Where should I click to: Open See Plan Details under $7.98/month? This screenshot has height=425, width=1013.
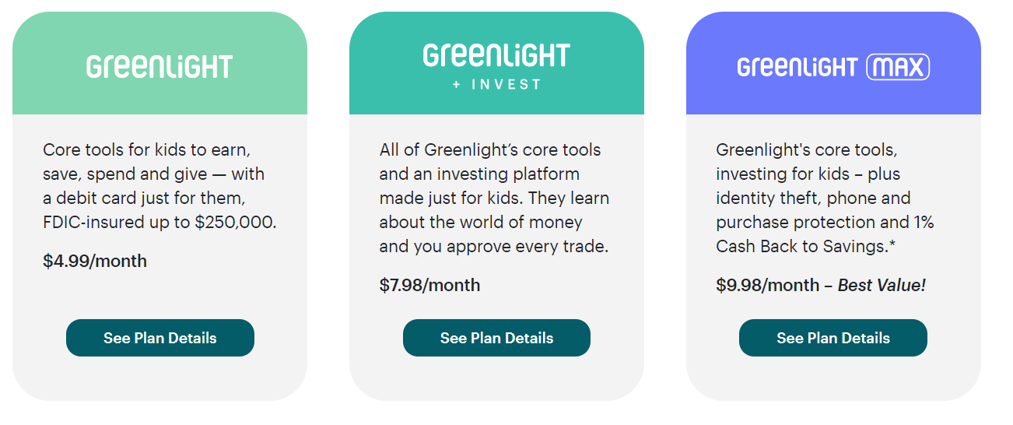[x=496, y=338]
